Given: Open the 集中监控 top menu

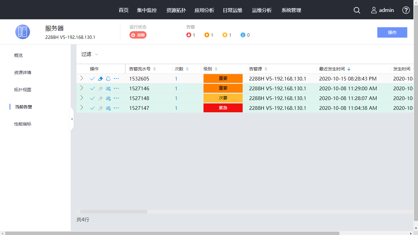Looking at the screenshot, I should coord(147,10).
